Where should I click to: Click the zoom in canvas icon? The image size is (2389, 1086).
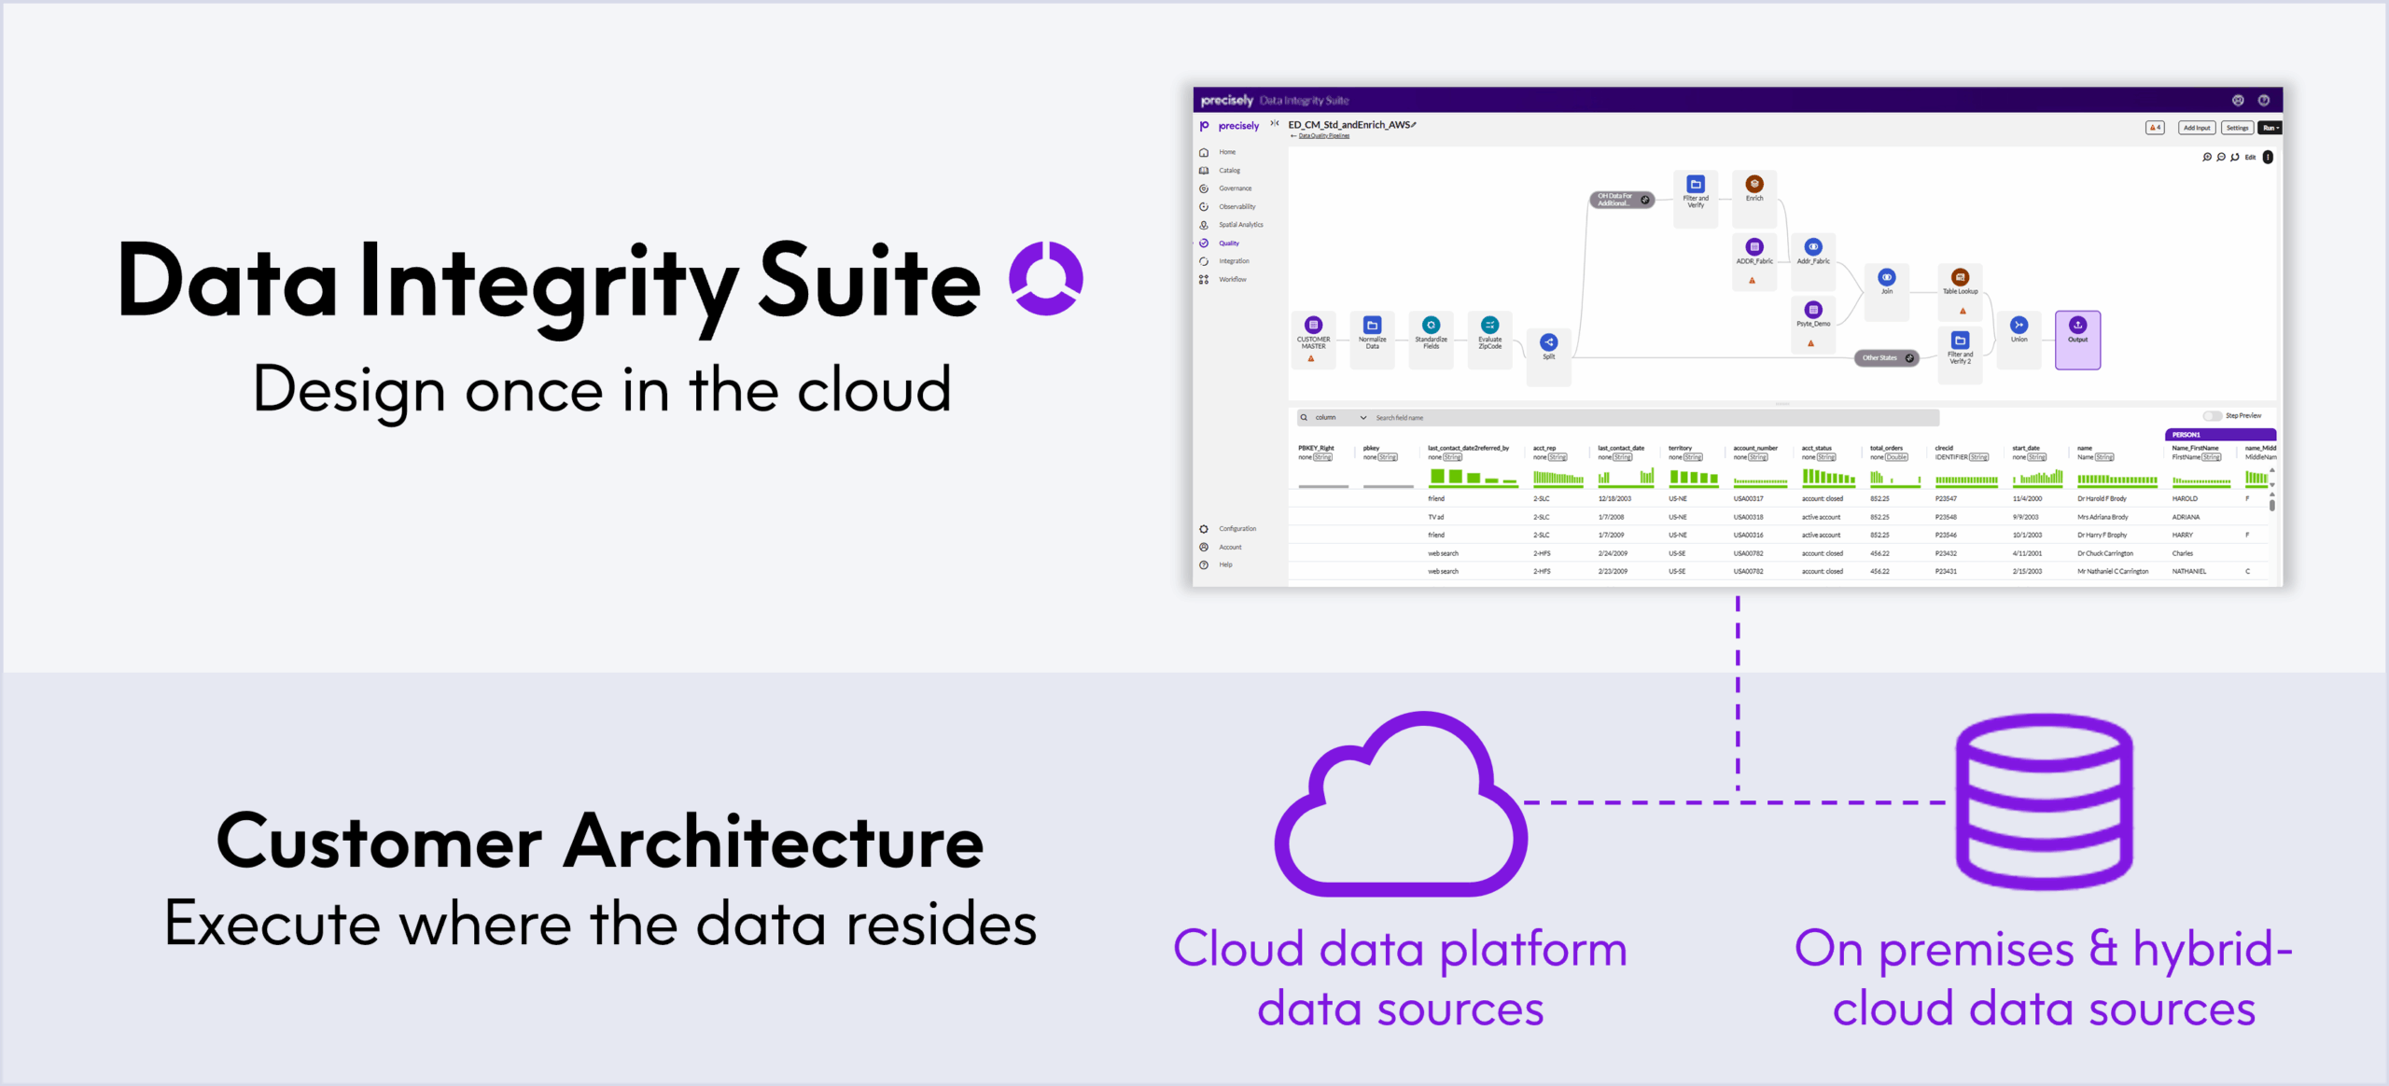(x=2207, y=158)
